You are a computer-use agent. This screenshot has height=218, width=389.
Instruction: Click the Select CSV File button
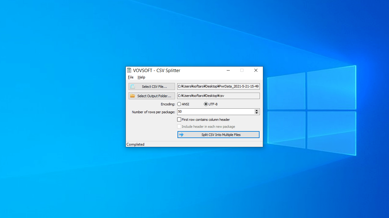pos(152,87)
